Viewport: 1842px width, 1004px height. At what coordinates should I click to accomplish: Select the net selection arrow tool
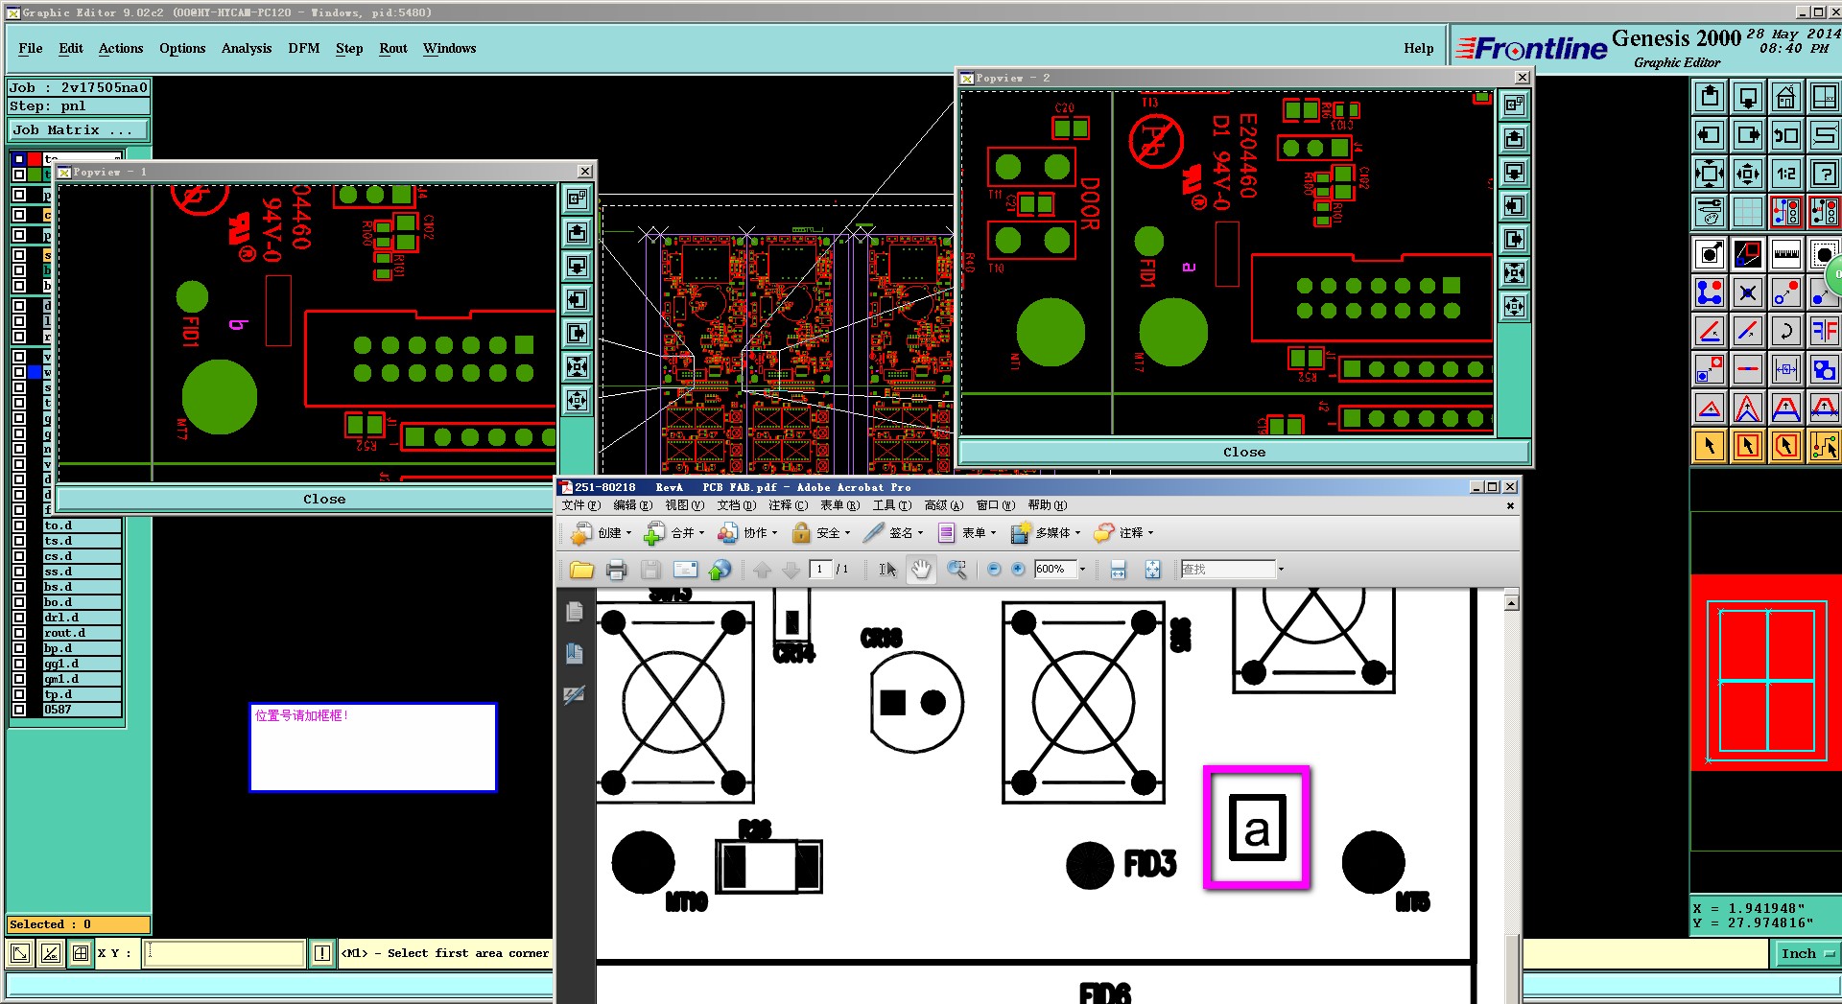tap(1824, 446)
